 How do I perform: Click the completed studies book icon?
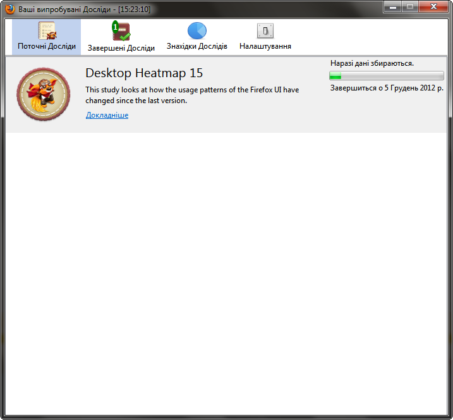(x=121, y=30)
